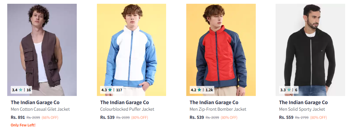Click the brand name above the Sporty Jacket
Viewport: 353px width, 127px height.
click(x=303, y=103)
